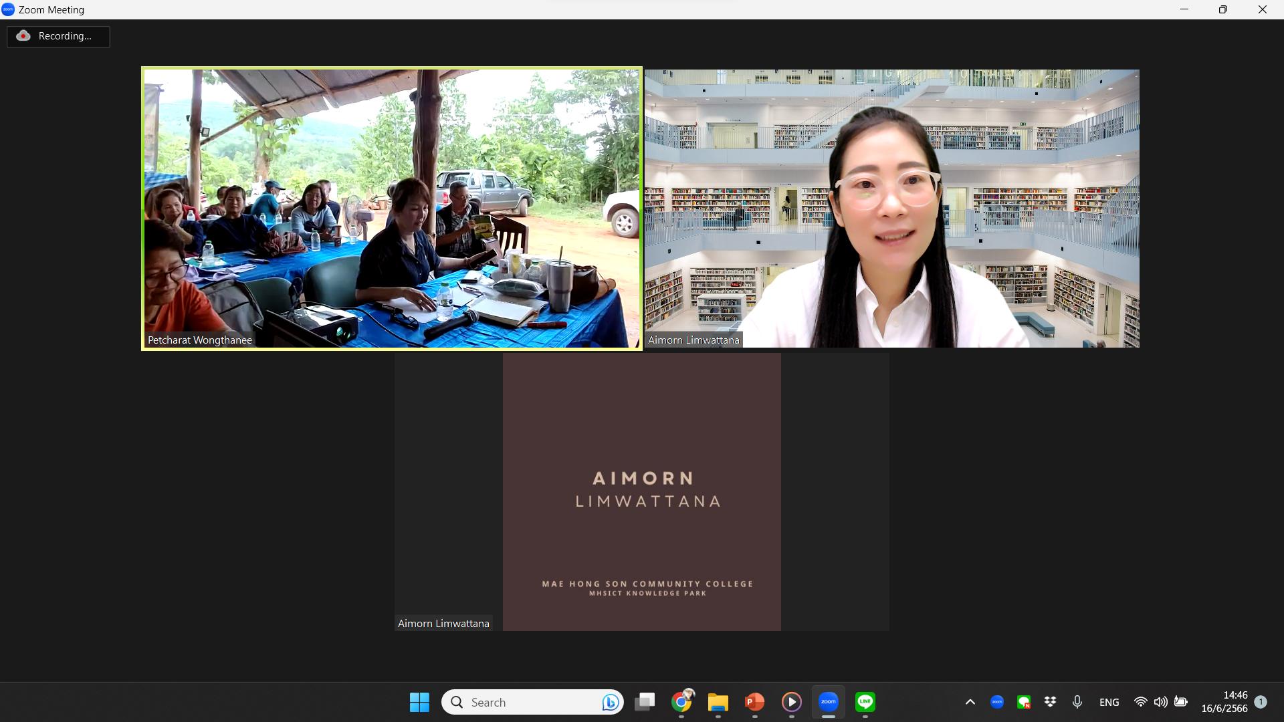The height and width of the screenshot is (722, 1284).
Task: Open the media player taskbar icon
Action: click(792, 702)
